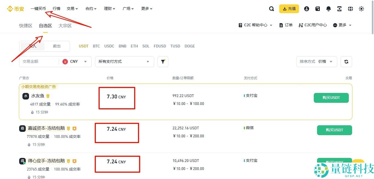Viewport: 374px width, 179px height.
Task: Open the advanced filter icon beside payment methods
Action: (x=163, y=61)
